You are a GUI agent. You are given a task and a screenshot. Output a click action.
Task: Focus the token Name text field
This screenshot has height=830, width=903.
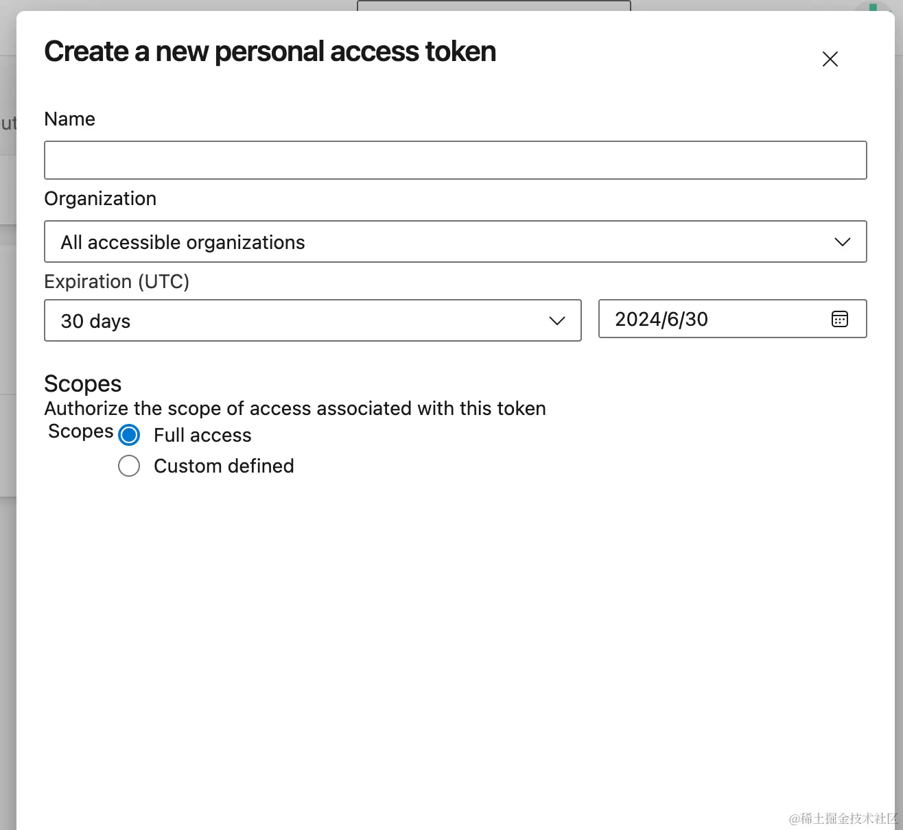pyautogui.click(x=456, y=161)
